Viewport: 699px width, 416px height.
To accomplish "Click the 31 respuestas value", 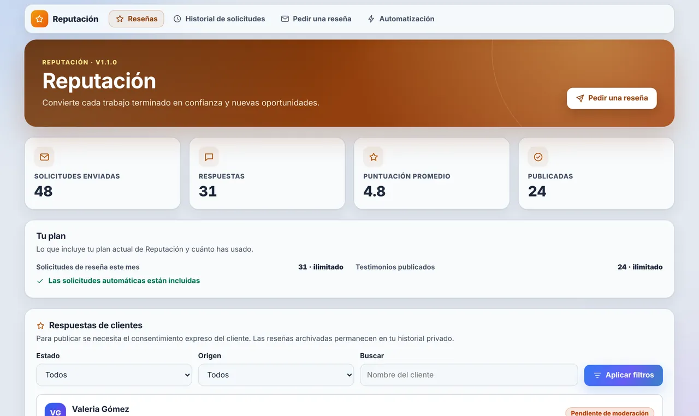I will point(208,191).
